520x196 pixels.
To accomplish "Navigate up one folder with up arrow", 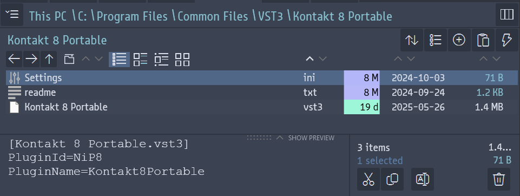I will point(49,60).
